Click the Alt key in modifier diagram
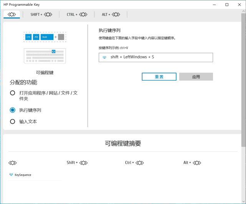Image resolution: width=246 pixels, height=204 pixels. (36, 37)
